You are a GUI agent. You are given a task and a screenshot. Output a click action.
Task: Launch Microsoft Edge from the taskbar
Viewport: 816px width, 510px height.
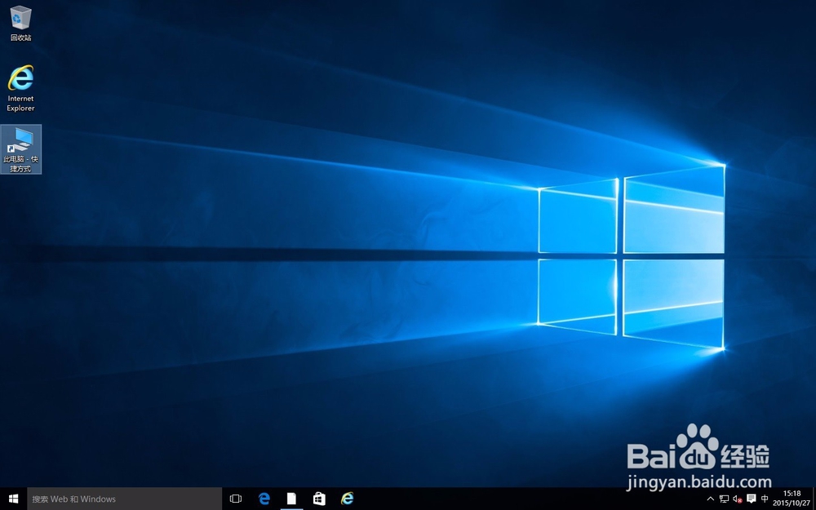[264, 499]
